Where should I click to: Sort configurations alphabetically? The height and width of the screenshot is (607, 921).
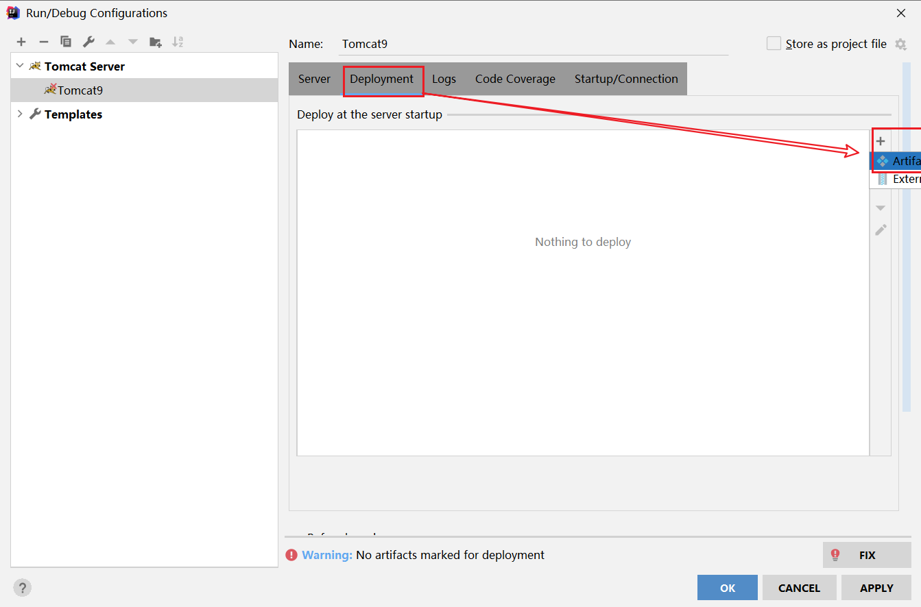pyautogui.click(x=178, y=42)
